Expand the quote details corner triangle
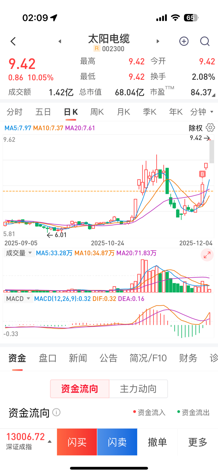The height and width of the screenshot is (474, 218). point(213,95)
